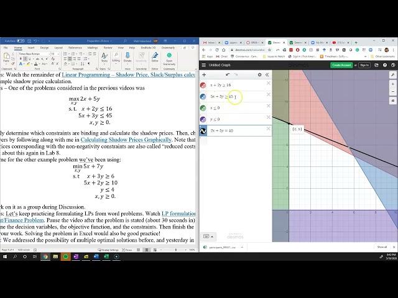Open the Styles gallery in Word
398x298 pixels.
point(104,58)
